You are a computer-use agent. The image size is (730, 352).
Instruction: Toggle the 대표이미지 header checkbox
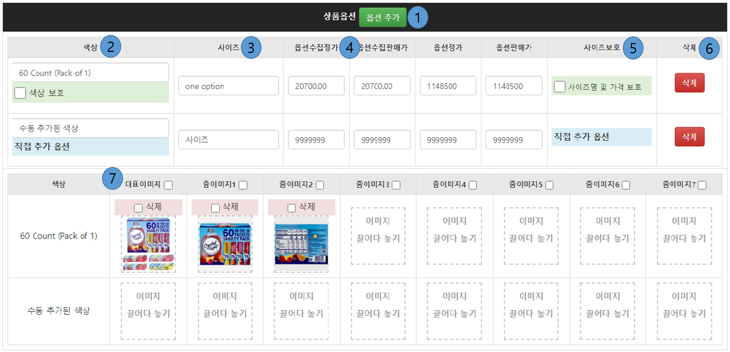tap(168, 185)
